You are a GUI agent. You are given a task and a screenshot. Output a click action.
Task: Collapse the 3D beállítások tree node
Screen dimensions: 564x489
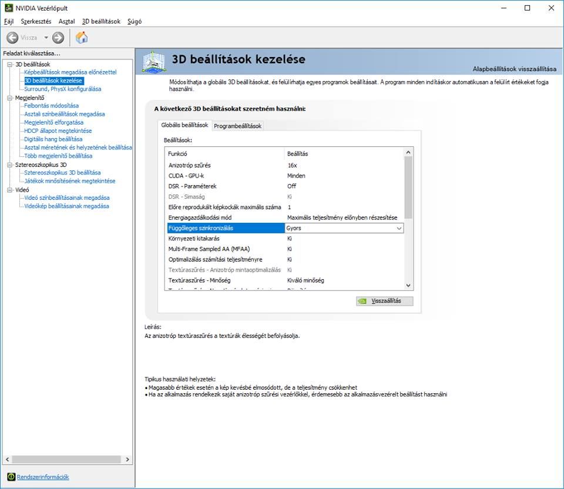point(10,65)
